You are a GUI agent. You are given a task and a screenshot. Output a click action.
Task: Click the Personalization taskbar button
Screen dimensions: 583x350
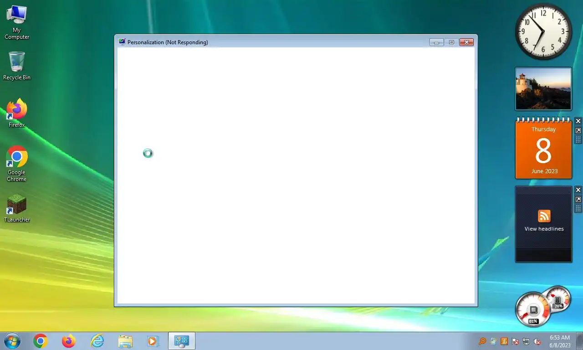[182, 341]
